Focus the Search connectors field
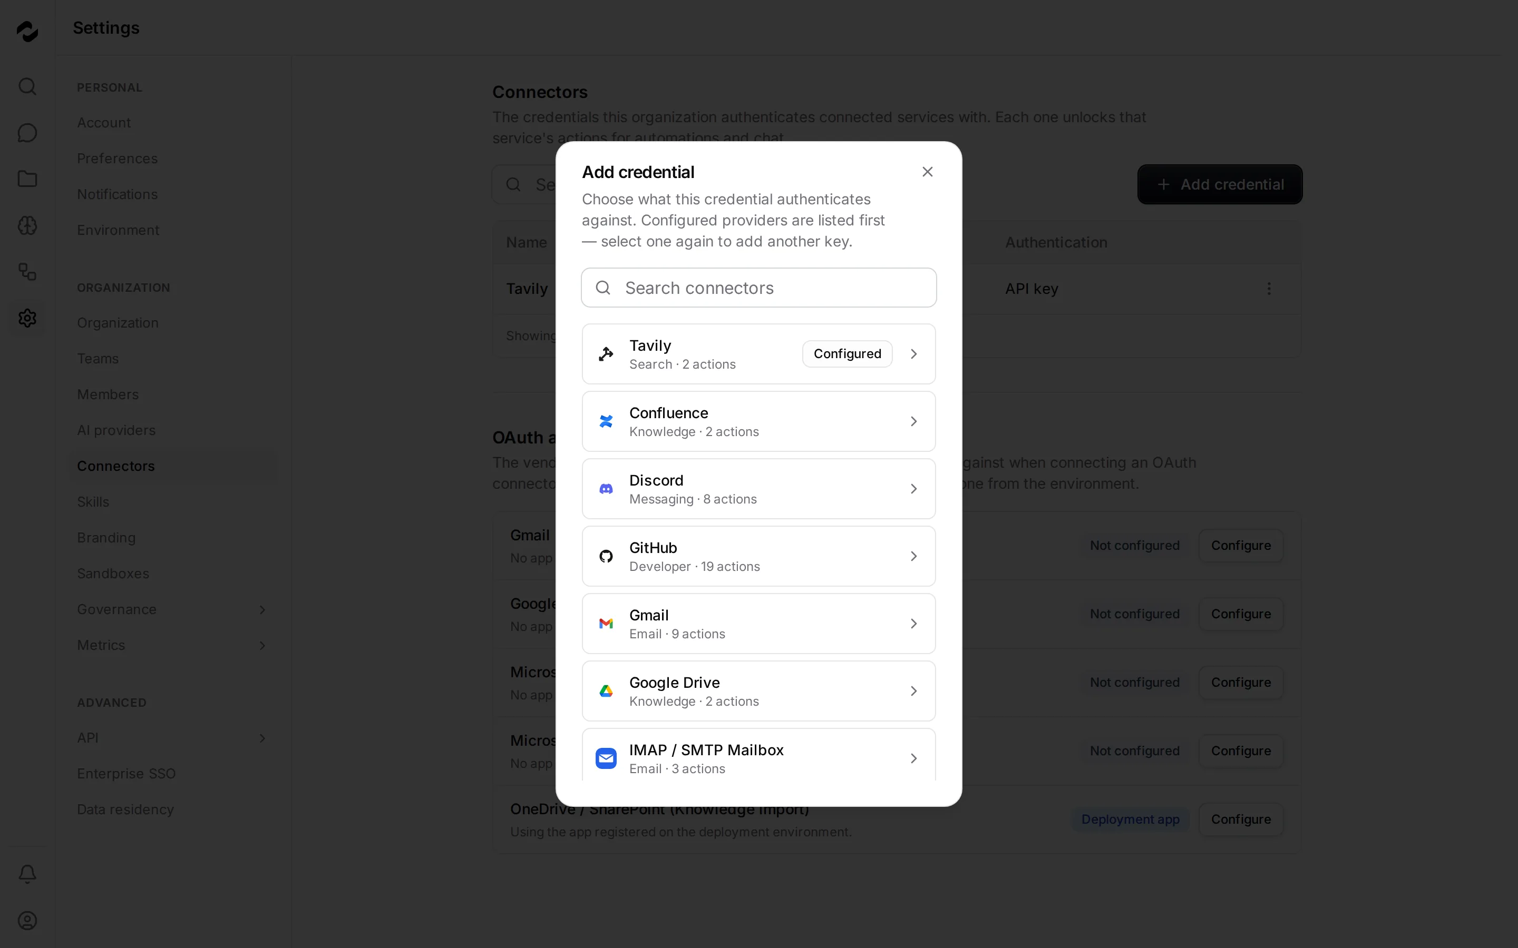The height and width of the screenshot is (948, 1518). (758, 288)
